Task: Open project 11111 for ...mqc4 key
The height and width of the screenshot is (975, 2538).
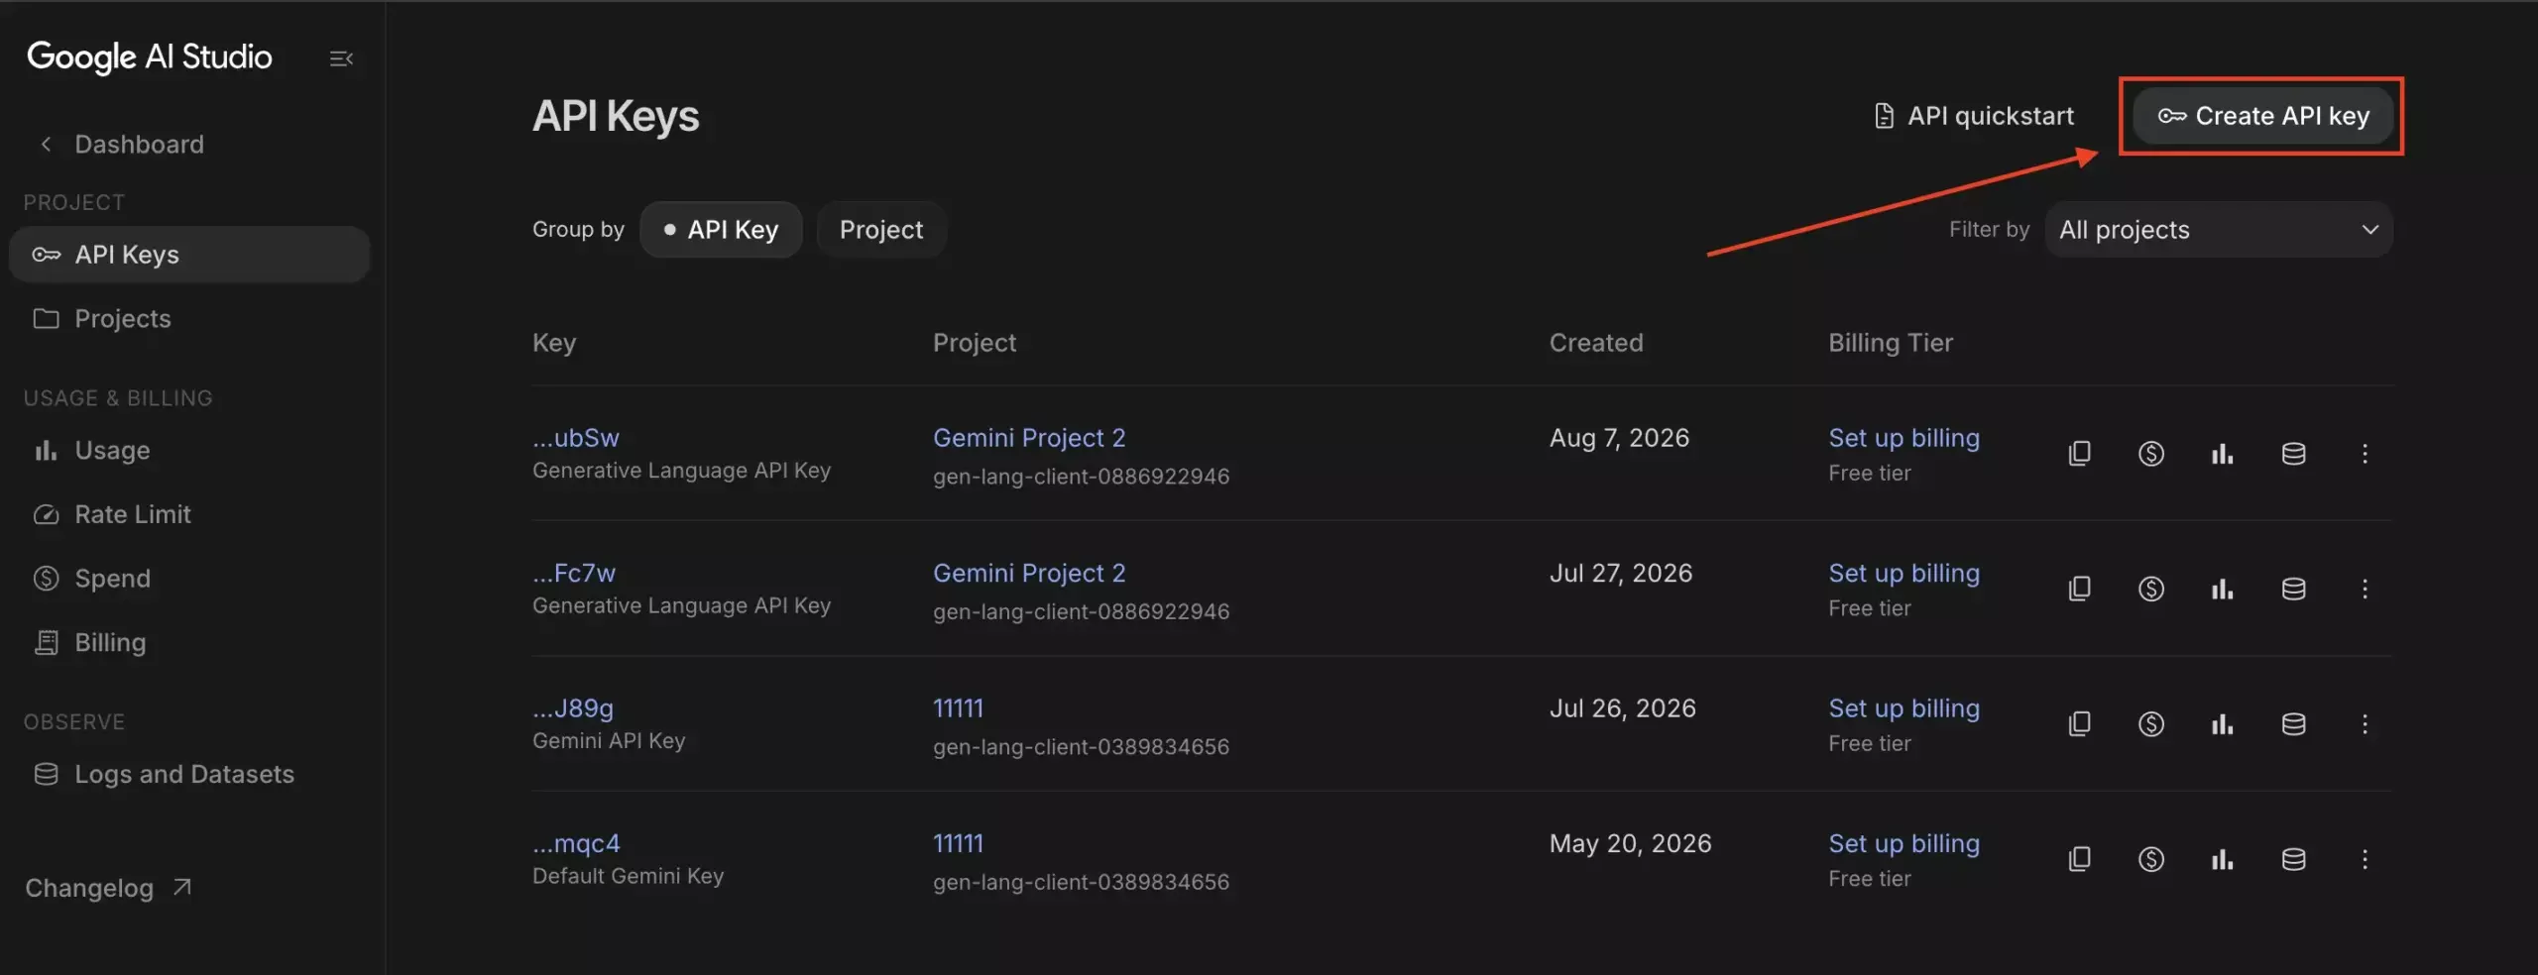Action: click(x=958, y=843)
